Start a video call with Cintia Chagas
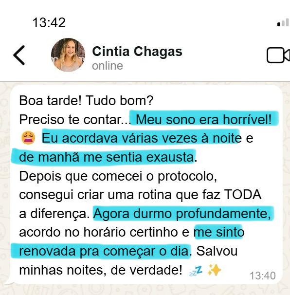Image resolution: width=290 pixels, height=295 pixels. click(278, 55)
